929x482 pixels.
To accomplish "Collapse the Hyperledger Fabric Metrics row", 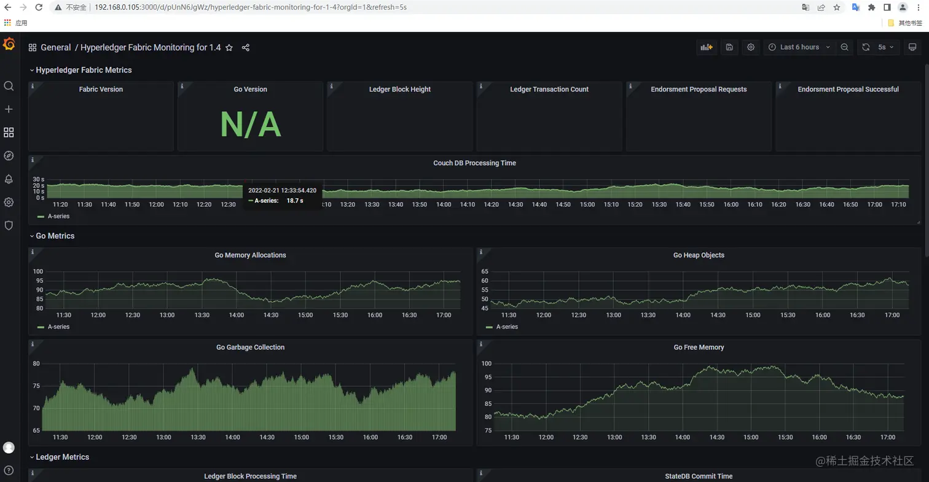I will pyautogui.click(x=80, y=70).
